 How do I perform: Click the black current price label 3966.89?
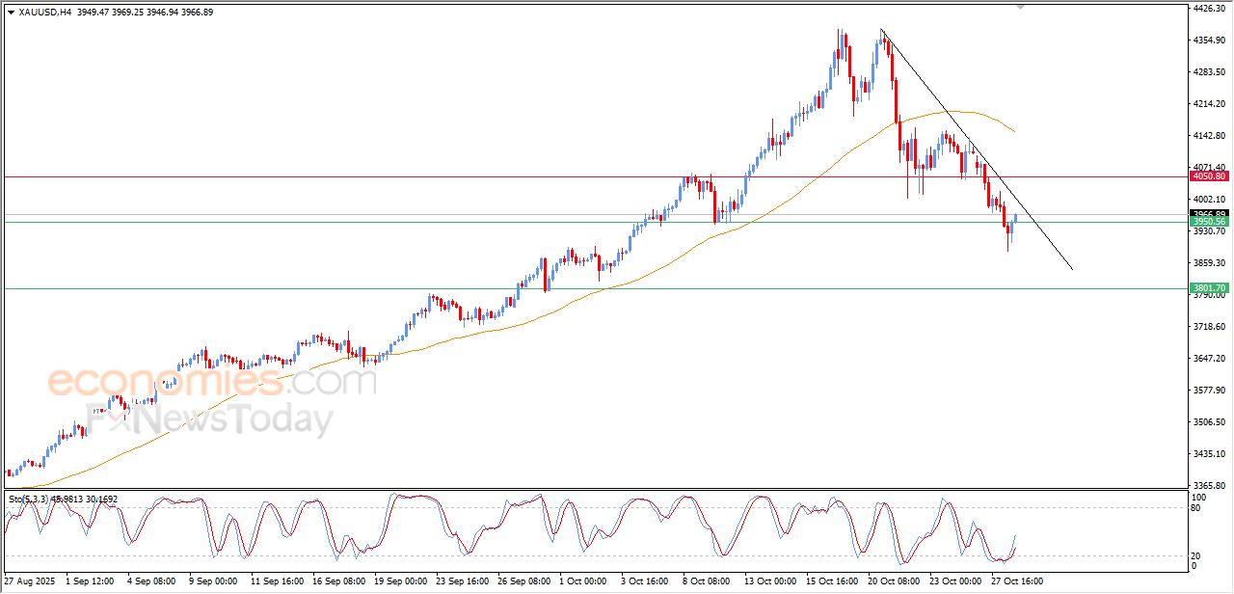tap(1208, 213)
